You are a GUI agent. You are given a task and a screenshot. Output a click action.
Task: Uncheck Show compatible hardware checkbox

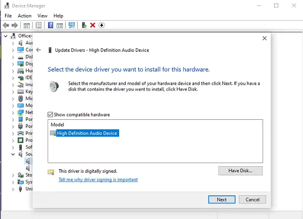click(50, 114)
